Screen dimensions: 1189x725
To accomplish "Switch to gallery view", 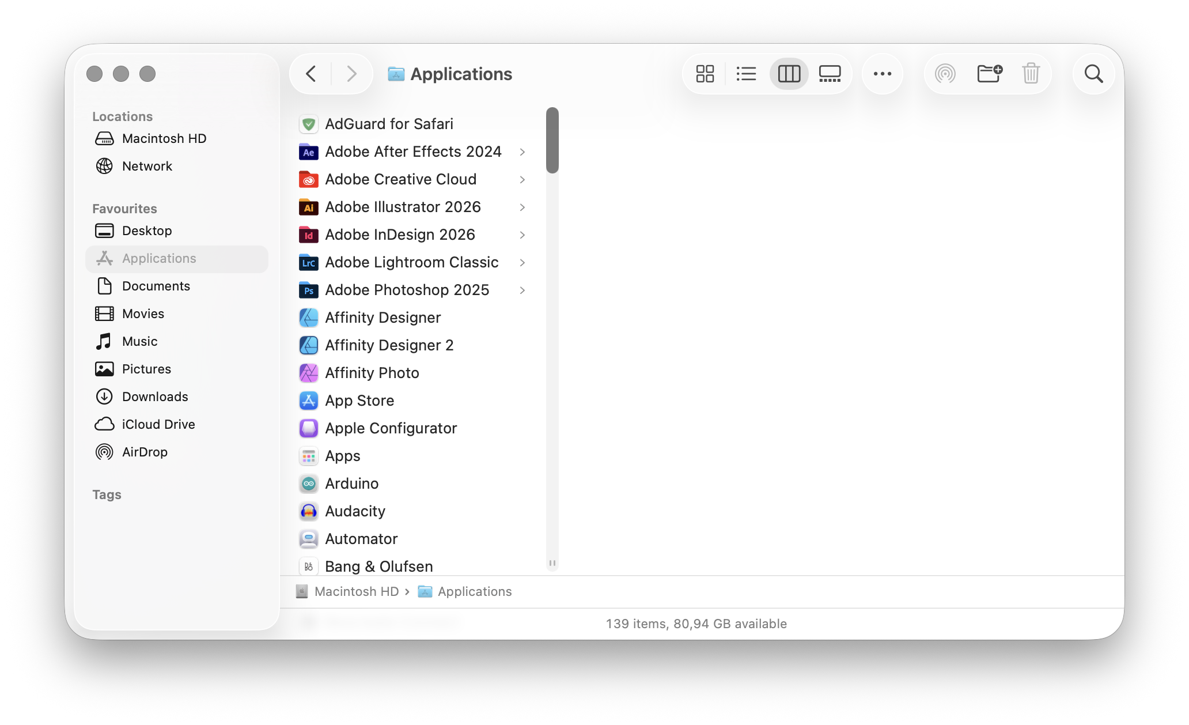I will tap(830, 74).
